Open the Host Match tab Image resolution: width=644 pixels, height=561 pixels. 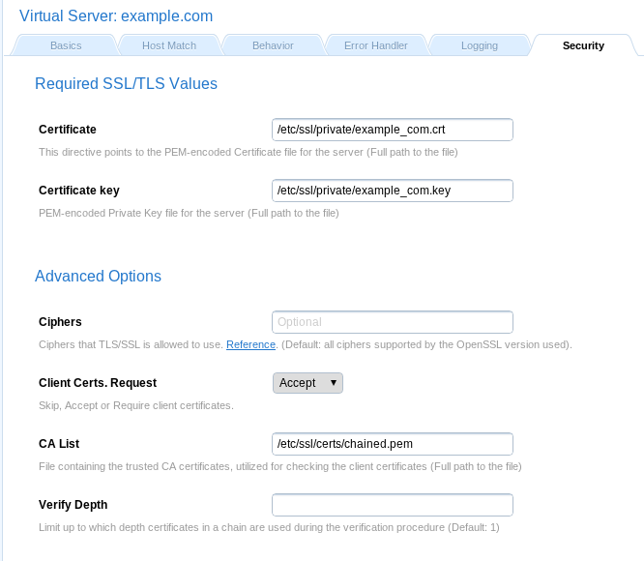167,45
